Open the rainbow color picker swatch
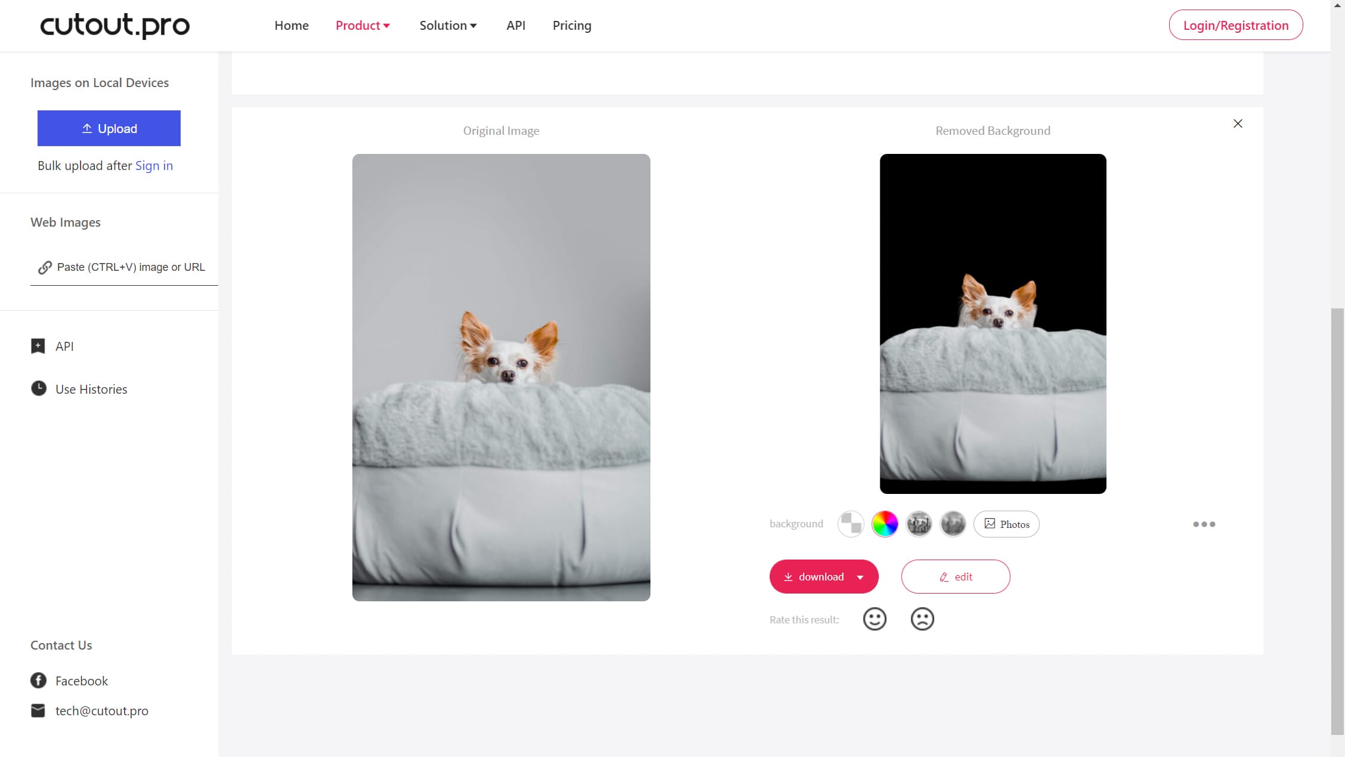Image resolution: width=1345 pixels, height=757 pixels. click(x=885, y=524)
